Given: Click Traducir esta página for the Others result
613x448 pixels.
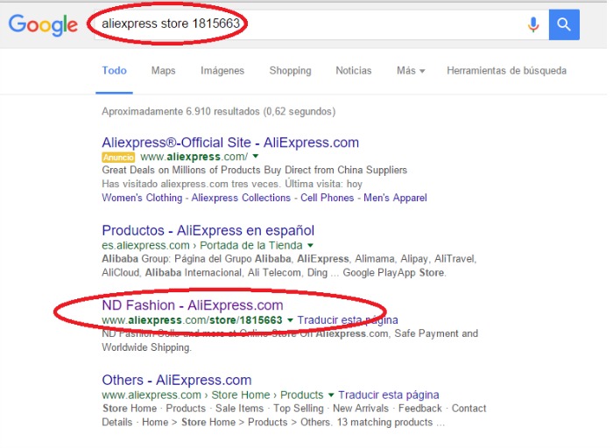Looking at the screenshot, I should [x=389, y=395].
